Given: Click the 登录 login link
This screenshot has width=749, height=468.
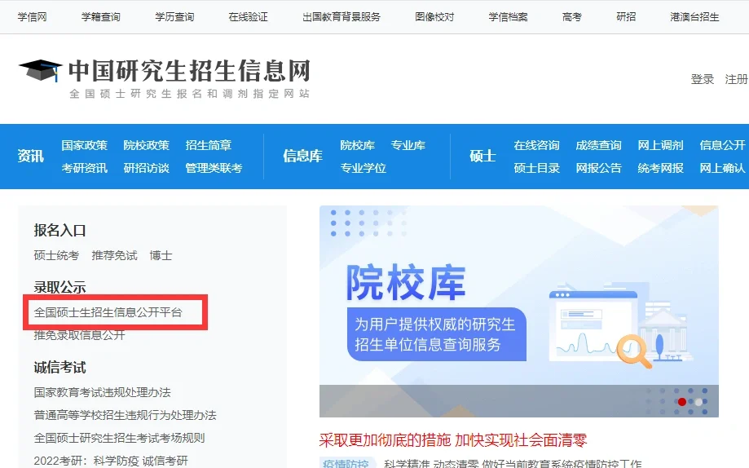Looking at the screenshot, I should 703,79.
